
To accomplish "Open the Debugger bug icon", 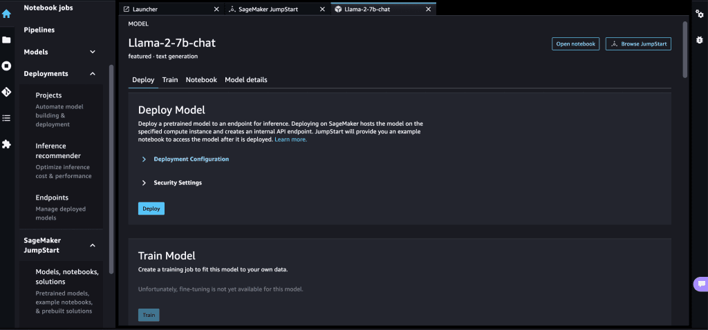I will tap(700, 39).
